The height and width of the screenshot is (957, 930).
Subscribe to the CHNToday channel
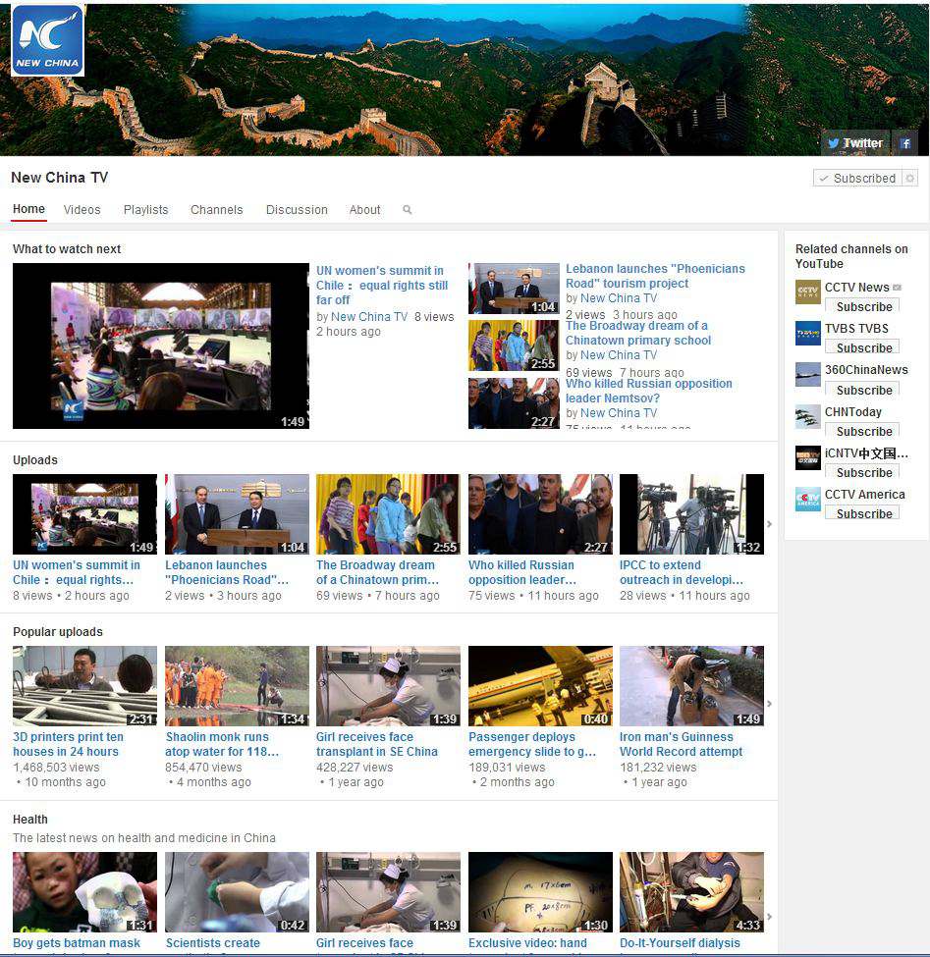(x=863, y=431)
